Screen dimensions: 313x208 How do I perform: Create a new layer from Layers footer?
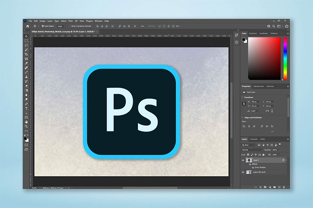pyautogui.click(x=279, y=187)
